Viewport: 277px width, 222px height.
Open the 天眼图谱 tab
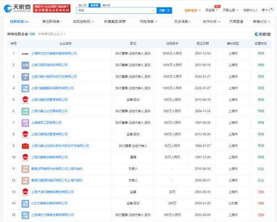click(236, 22)
